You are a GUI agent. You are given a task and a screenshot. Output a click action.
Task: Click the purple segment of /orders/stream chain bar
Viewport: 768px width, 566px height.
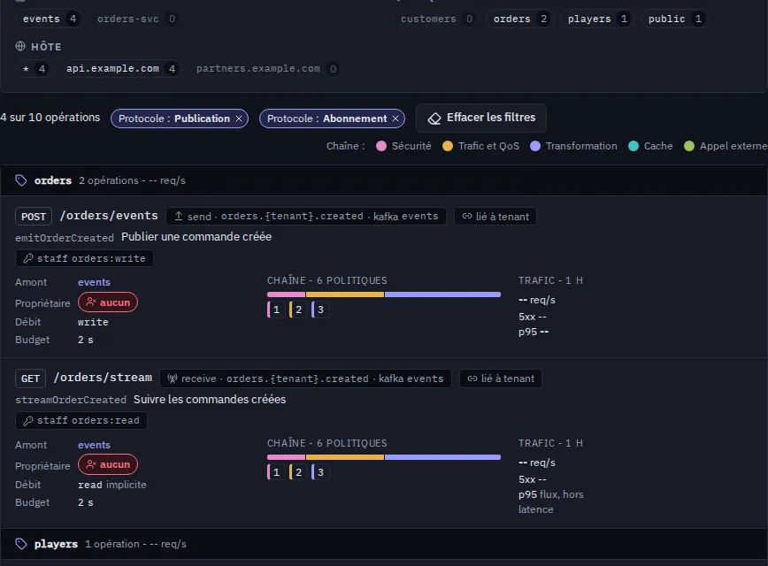pyautogui.click(x=442, y=457)
